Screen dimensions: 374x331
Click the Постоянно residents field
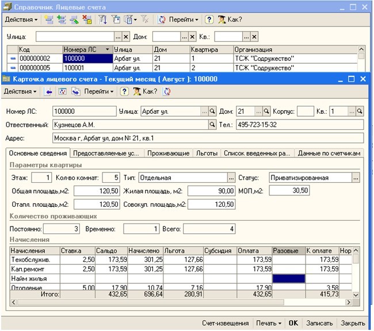[x=62, y=229]
